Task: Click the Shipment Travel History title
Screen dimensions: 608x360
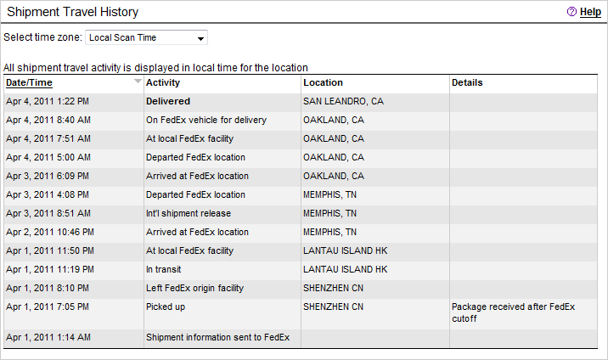Action: (72, 12)
